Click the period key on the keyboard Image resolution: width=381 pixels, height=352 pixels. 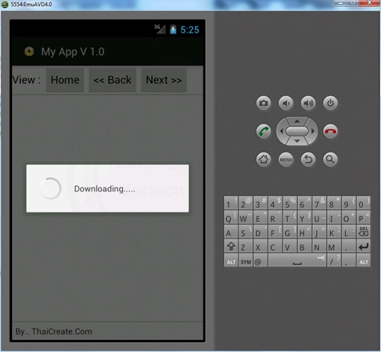pos(349,246)
